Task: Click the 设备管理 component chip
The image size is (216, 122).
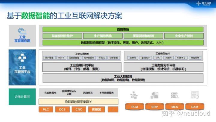Action: click(x=114, y=58)
